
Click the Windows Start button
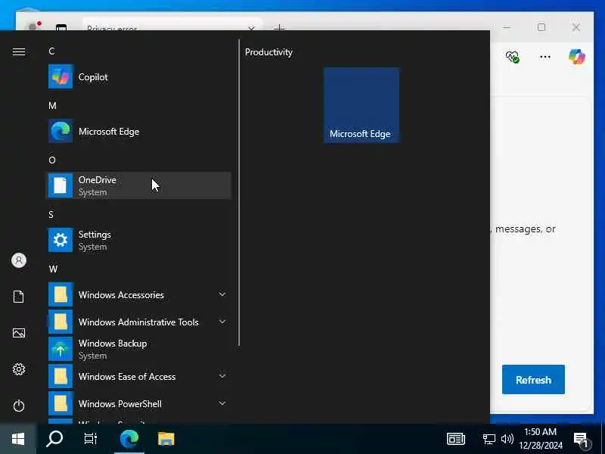tap(18, 439)
